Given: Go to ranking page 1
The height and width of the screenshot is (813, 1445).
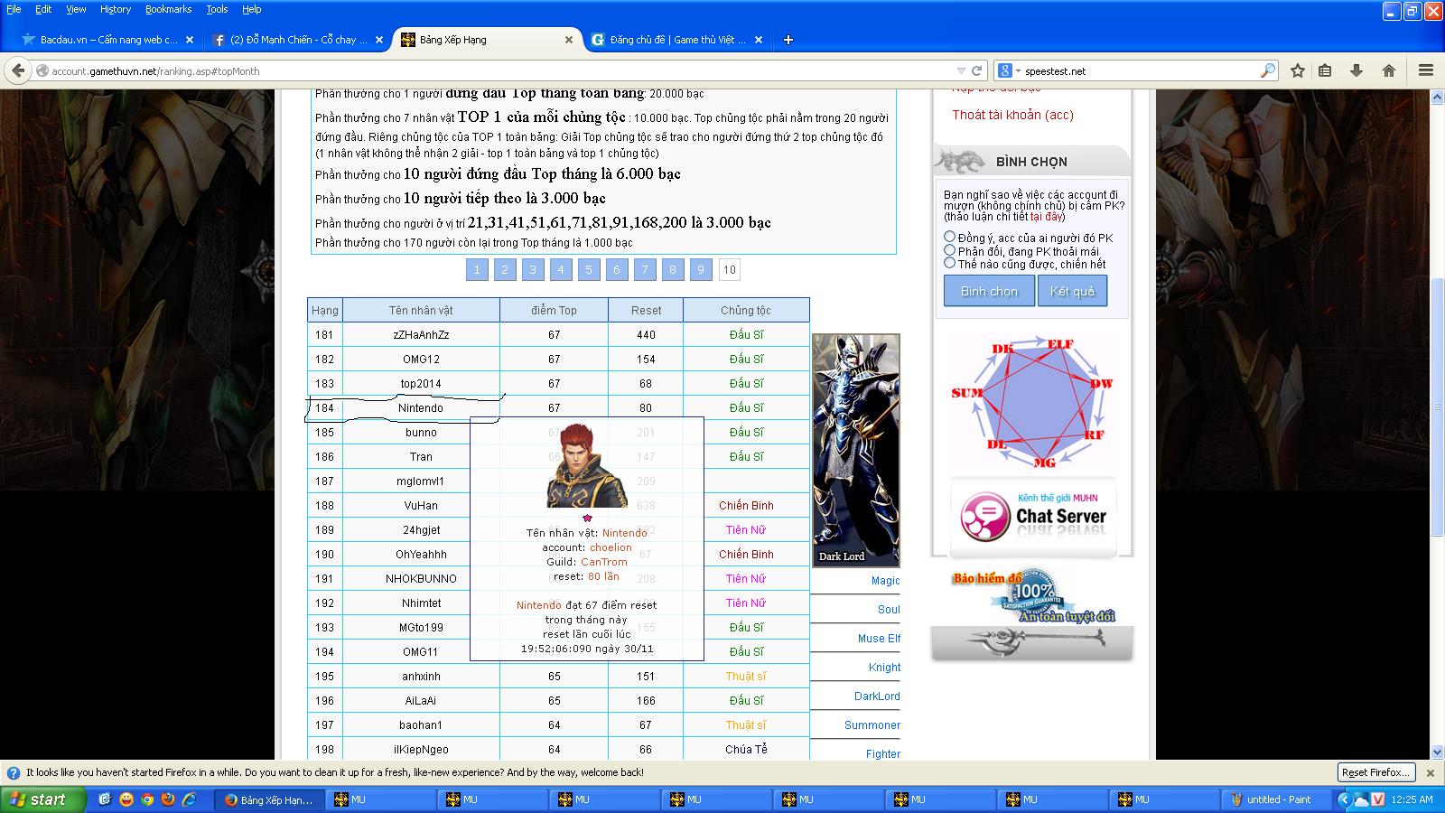Looking at the screenshot, I should (x=477, y=269).
